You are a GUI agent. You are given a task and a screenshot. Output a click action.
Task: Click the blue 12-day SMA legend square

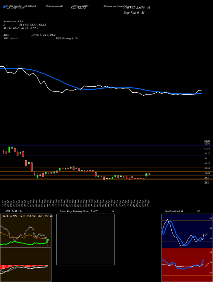(4, 7)
